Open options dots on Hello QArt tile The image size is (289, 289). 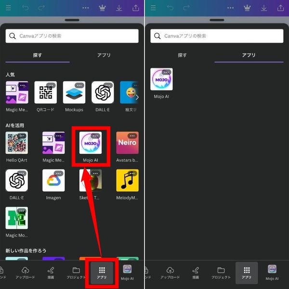coord(22,136)
